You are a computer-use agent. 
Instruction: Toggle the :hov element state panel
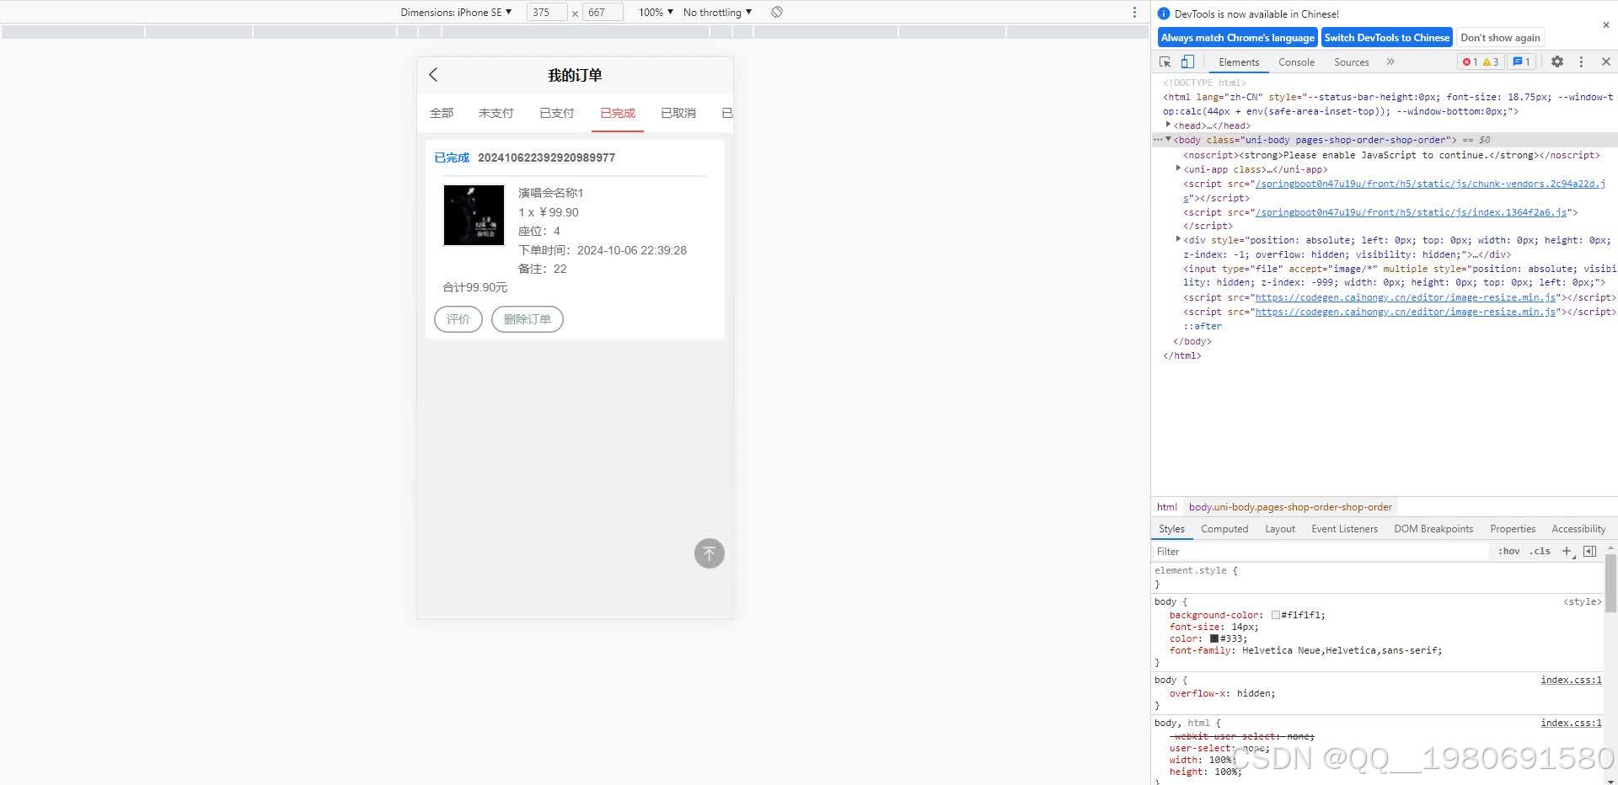click(x=1508, y=551)
